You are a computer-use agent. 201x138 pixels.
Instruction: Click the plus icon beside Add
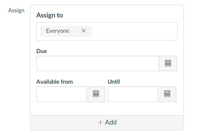click(x=100, y=122)
